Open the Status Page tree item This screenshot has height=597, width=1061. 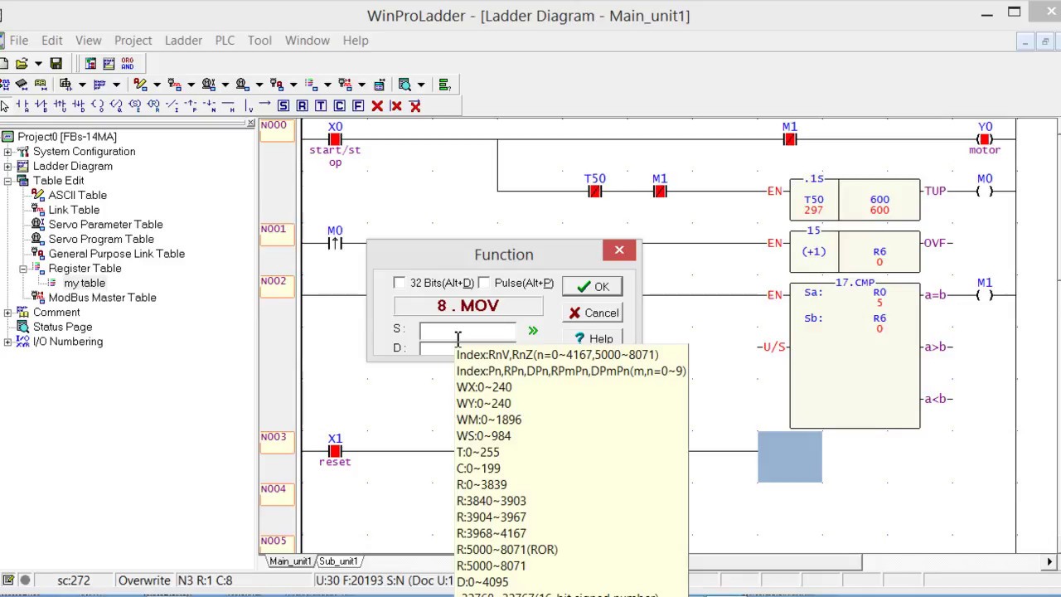click(62, 328)
